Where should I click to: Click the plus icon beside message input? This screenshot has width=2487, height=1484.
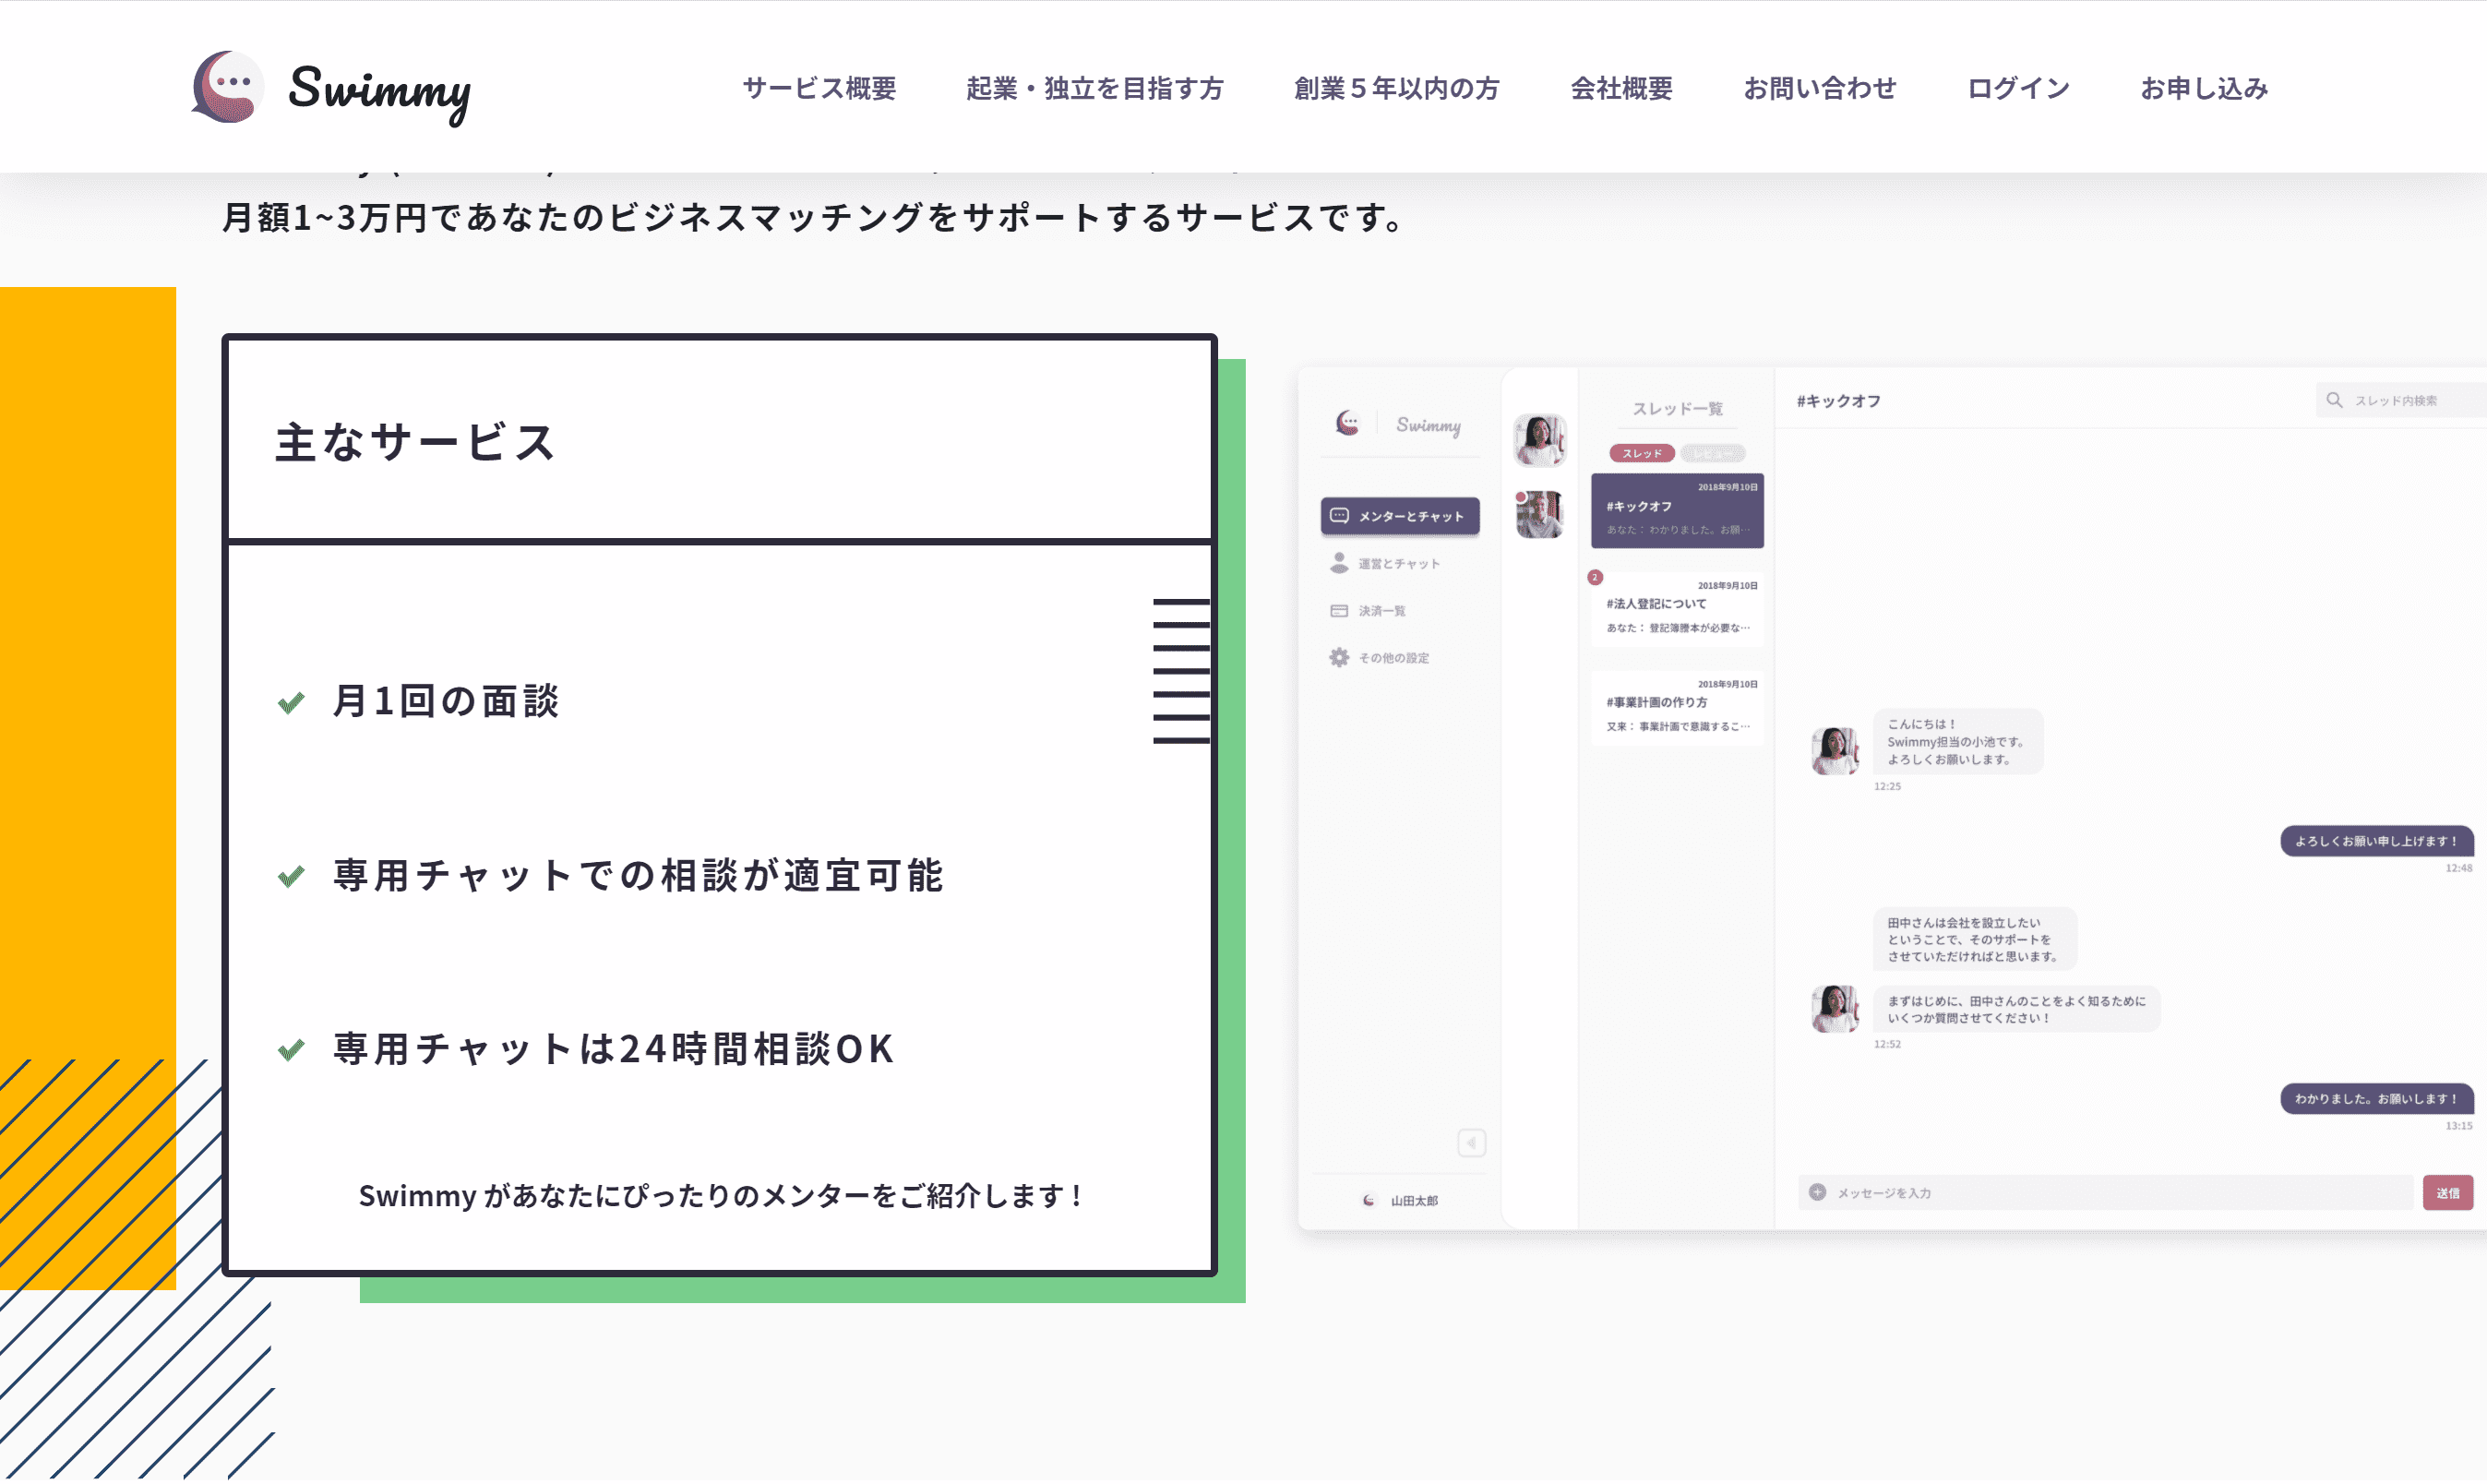click(x=1817, y=1192)
